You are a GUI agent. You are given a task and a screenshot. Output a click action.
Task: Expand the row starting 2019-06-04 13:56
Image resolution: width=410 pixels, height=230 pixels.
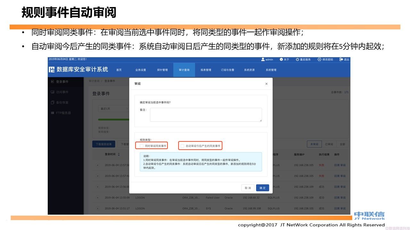tap(98, 187)
